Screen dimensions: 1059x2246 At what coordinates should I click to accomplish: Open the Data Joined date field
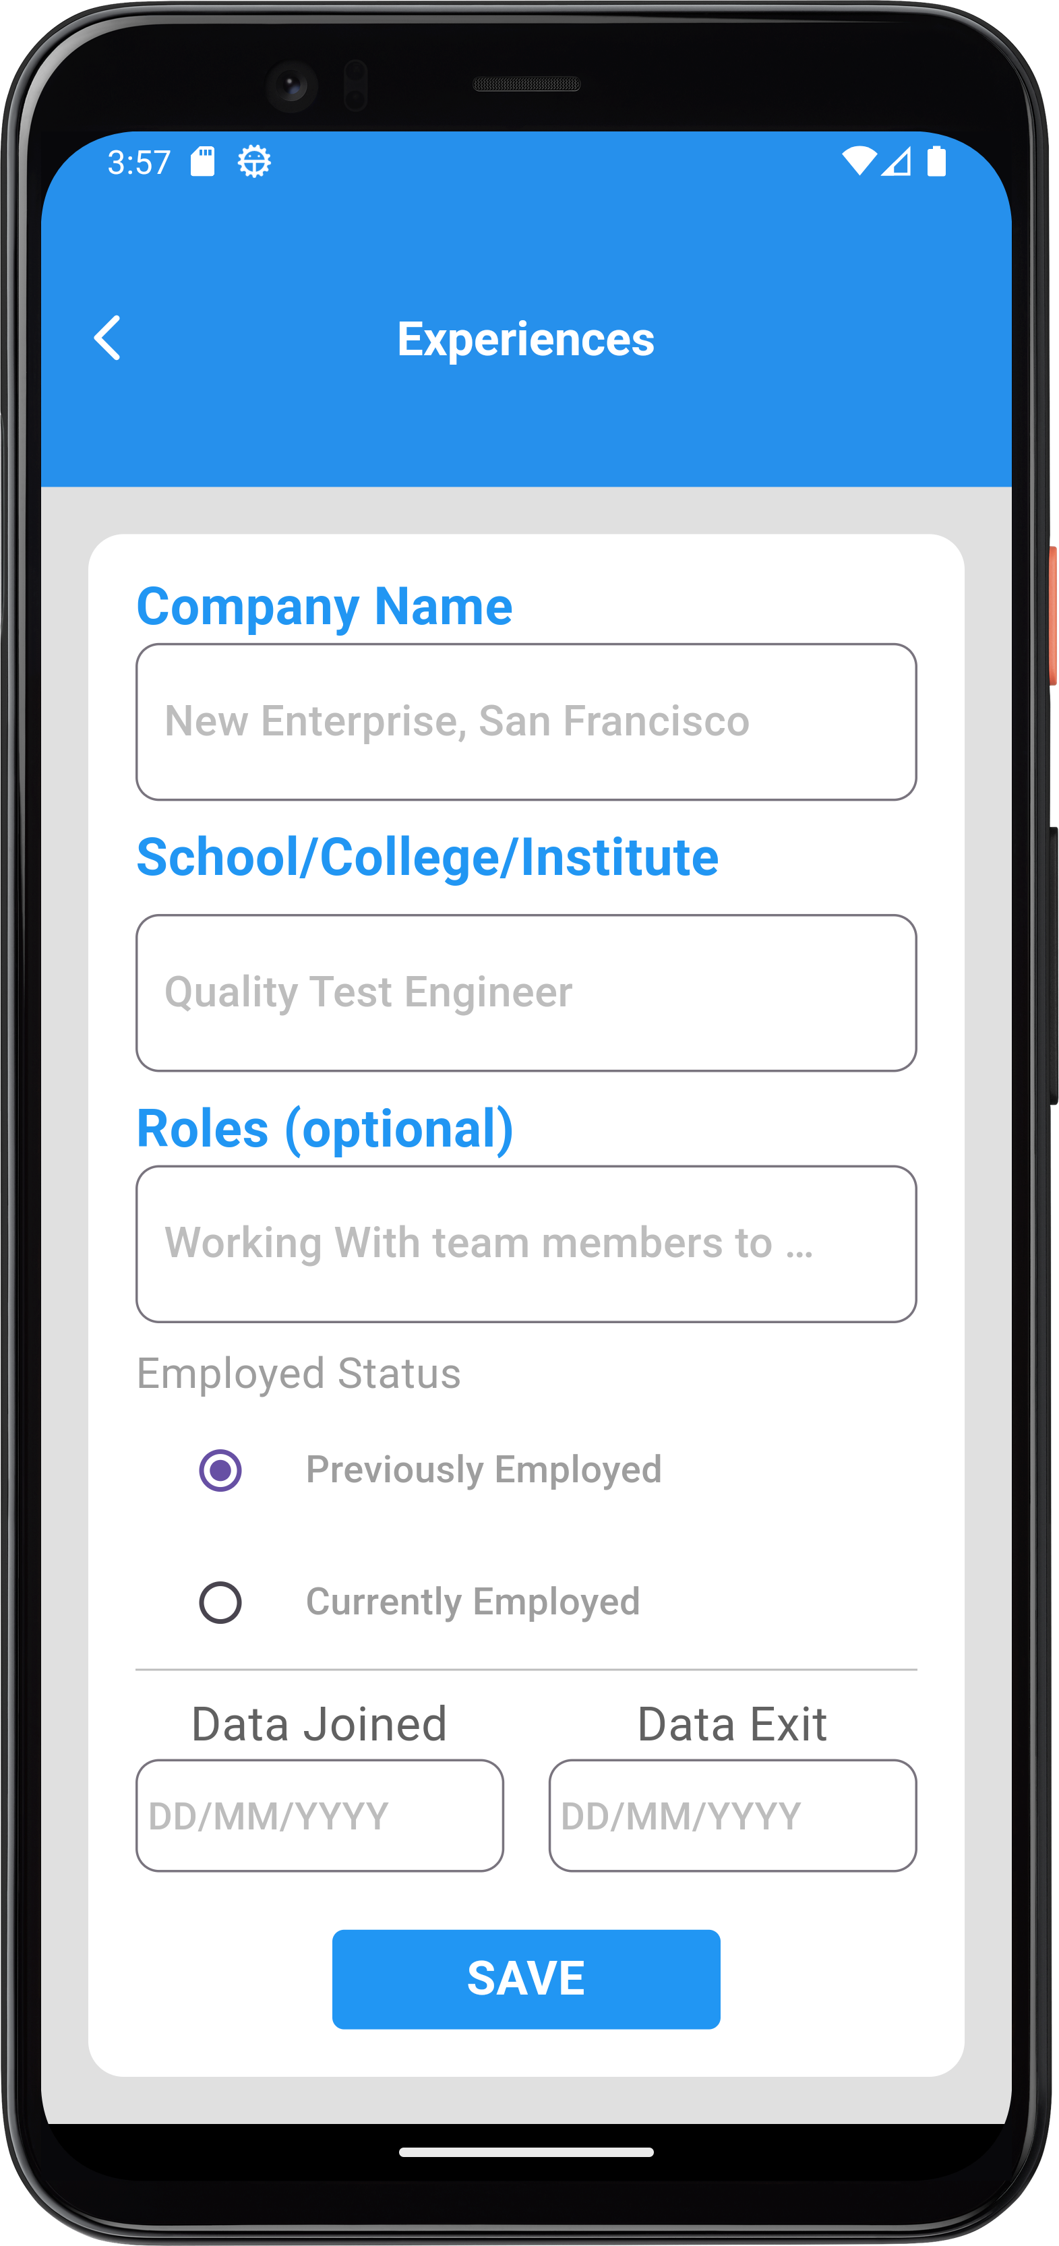319,1816
